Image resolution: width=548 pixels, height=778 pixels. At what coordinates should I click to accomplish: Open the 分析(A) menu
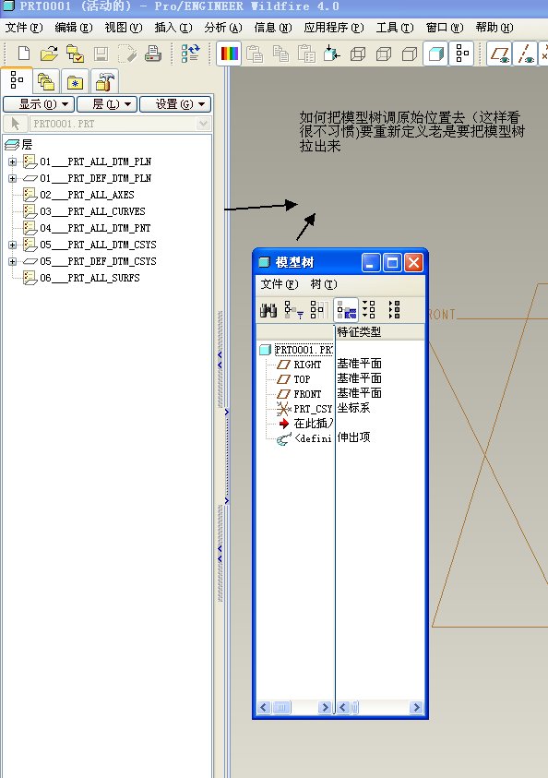223,28
